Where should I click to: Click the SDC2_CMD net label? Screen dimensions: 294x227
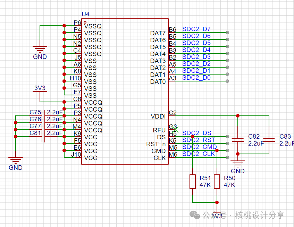click(200, 147)
